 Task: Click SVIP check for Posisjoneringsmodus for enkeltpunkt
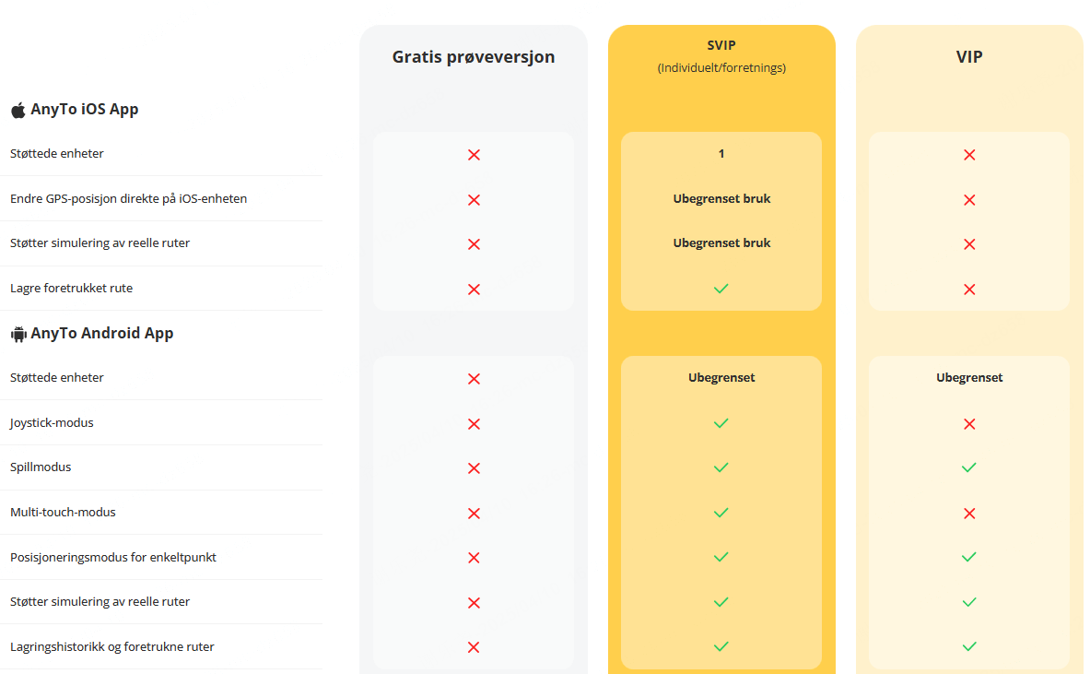[721, 557]
